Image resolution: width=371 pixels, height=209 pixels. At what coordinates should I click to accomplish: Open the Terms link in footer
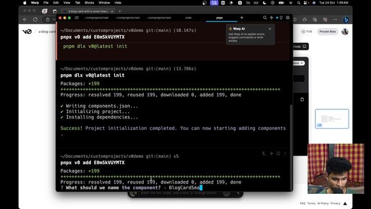[311, 203]
